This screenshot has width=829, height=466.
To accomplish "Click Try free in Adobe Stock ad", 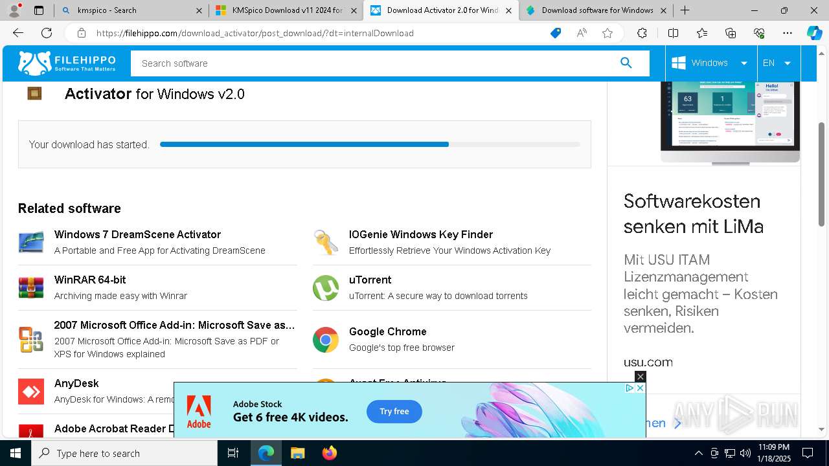I will click(x=394, y=412).
